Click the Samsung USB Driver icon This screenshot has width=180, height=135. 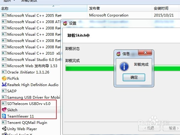4,97
